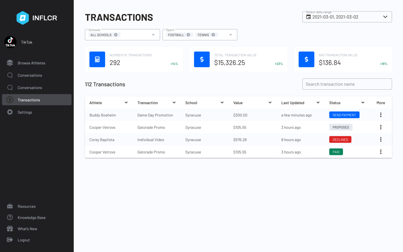Click the 112 Transactions heading
The image size is (403, 252).
click(105, 84)
